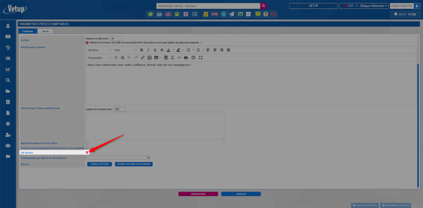Click magenta search magnifier button
The image size is (423, 208).
(264, 6)
